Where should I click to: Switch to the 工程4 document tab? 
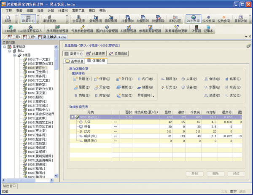(14, 37)
